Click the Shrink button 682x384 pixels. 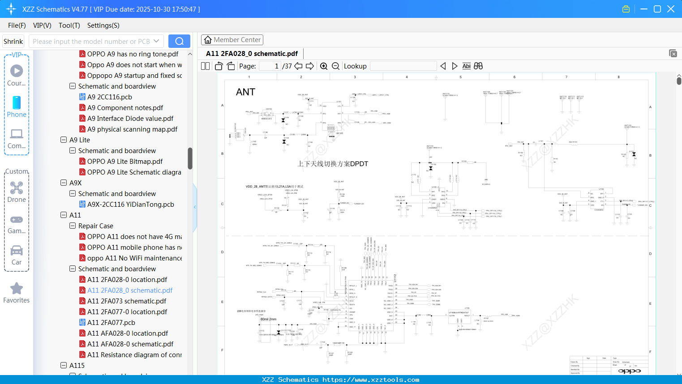tap(13, 41)
